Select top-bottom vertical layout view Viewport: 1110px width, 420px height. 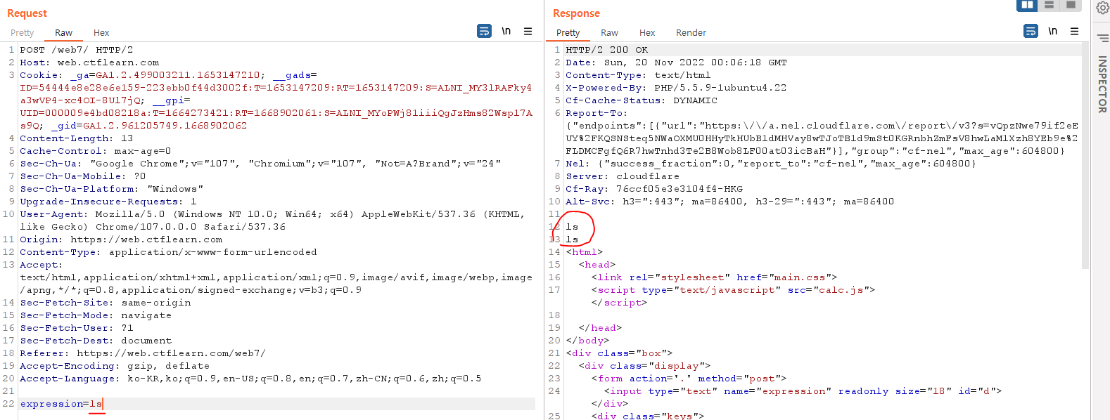[1049, 5]
